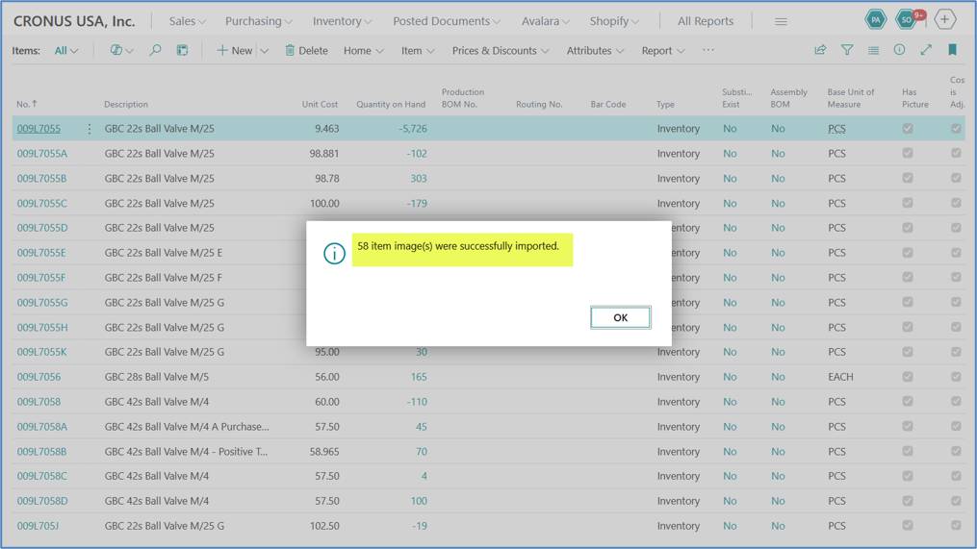
Task: Open the Avalara menu
Action: 545,21
